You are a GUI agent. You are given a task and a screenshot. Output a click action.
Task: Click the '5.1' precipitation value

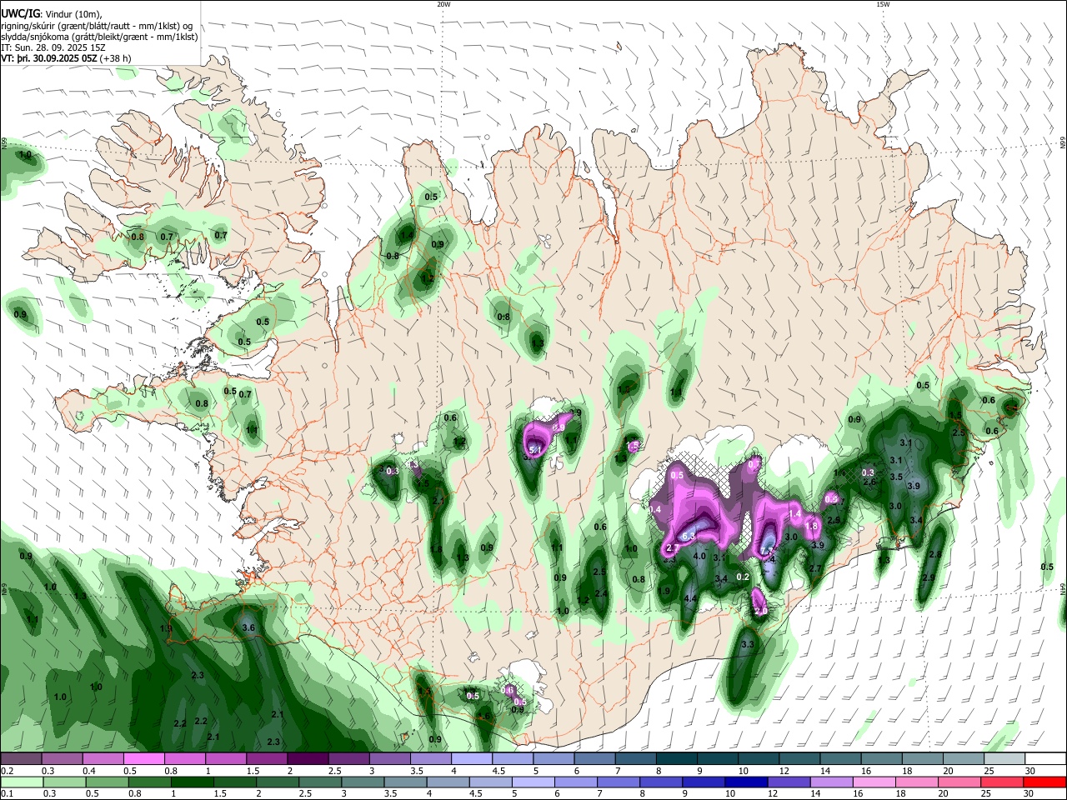coord(536,450)
